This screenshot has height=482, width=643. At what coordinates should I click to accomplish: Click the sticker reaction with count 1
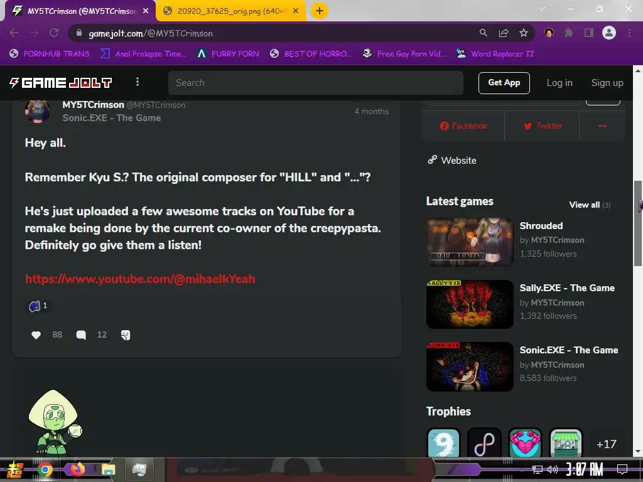[38, 306]
